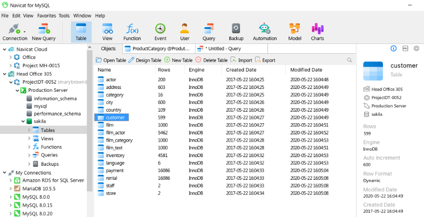Viewport: 424px width, 217px height.
Task: Expand the Views node under sakila
Action: point(29,139)
